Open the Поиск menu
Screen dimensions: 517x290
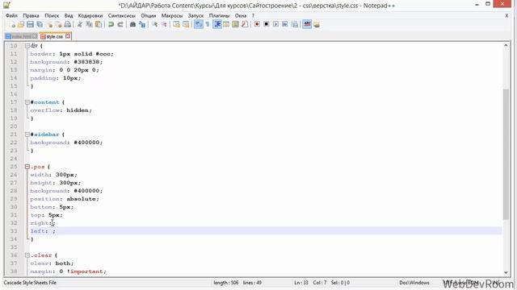point(52,15)
